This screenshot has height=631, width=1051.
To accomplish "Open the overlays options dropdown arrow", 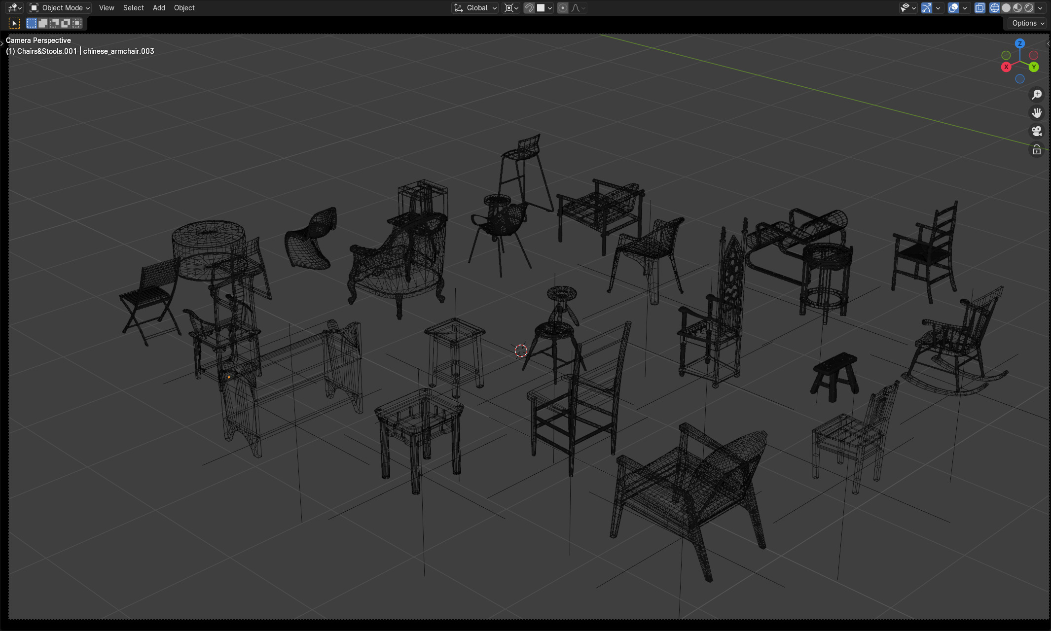I will pyautogui.click(x=965, y=8).
